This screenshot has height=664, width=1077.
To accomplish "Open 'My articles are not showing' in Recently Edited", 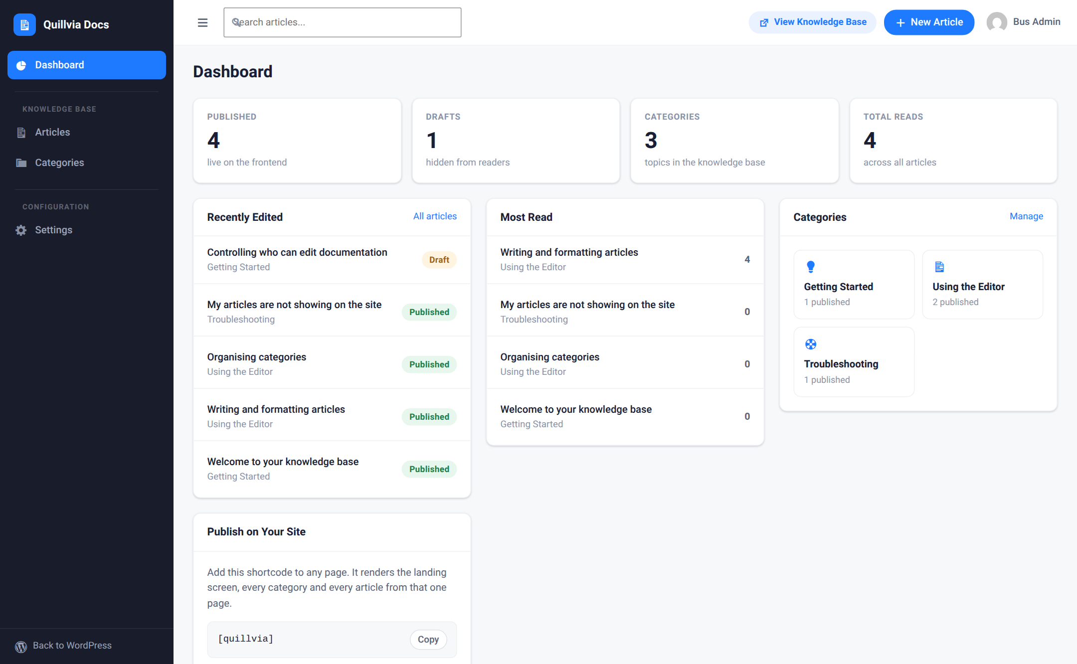I will pyautogui.click(x=294, y=305).
